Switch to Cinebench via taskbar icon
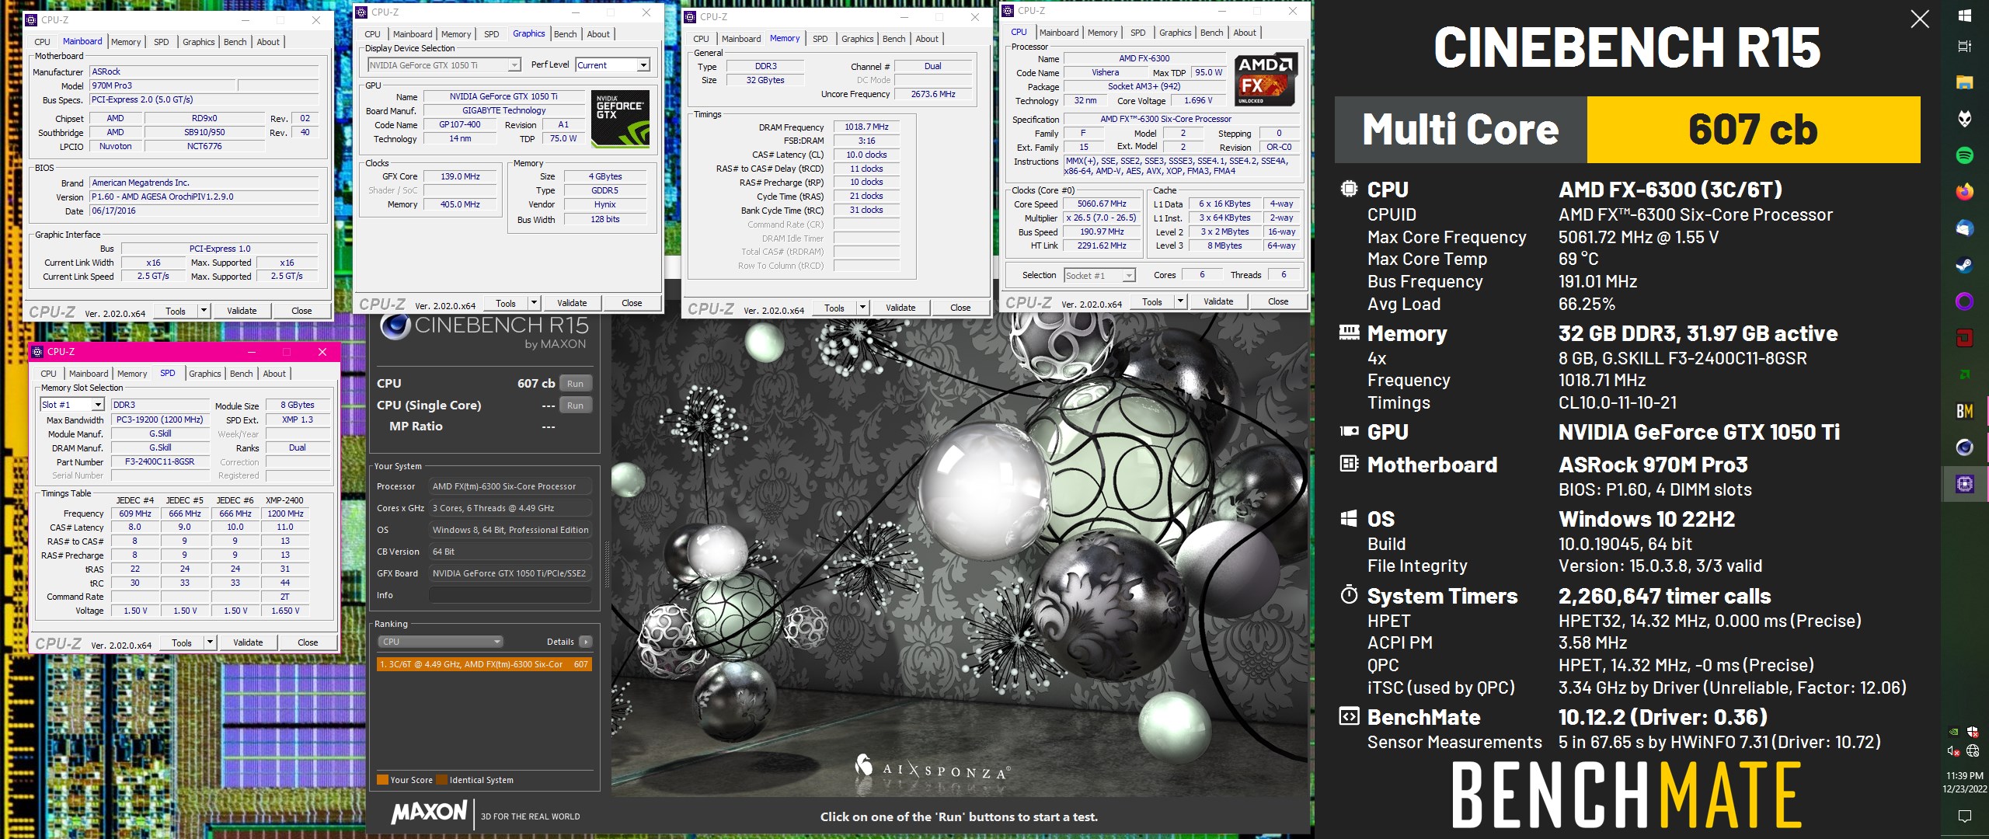1989x839 pixels. [x=1964, y=447]
